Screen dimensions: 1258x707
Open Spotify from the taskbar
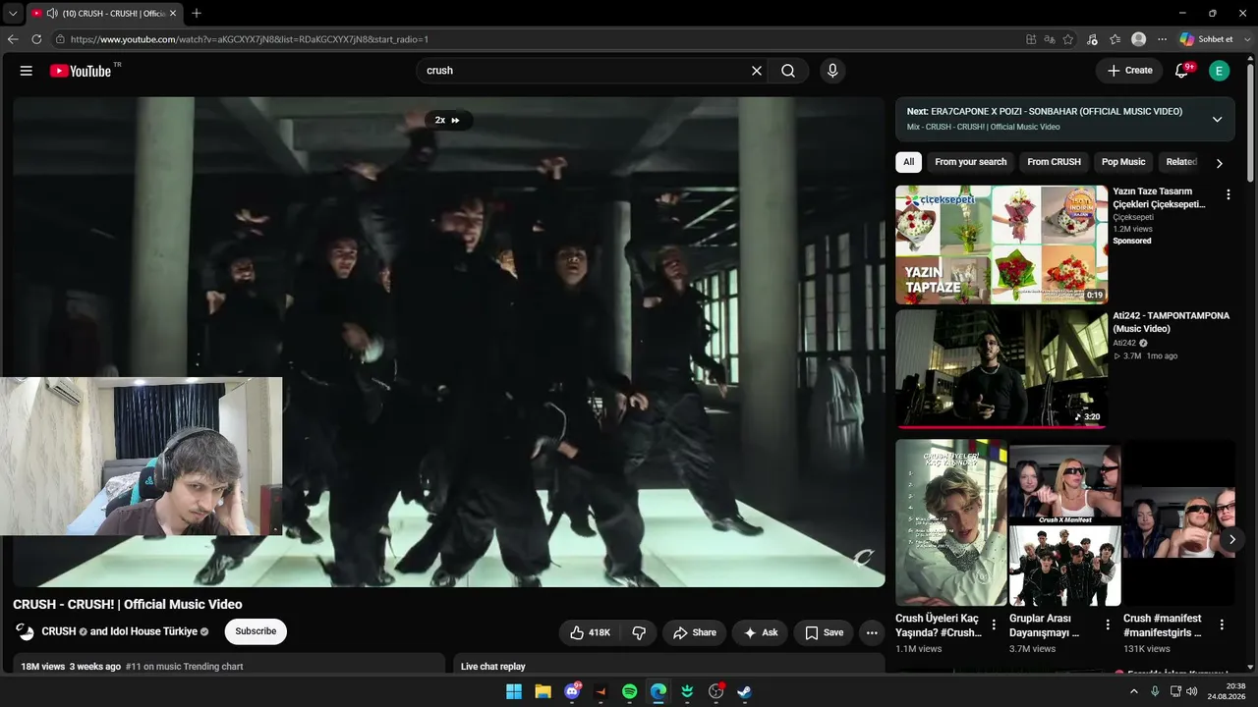pyautogui.click(x=630, y=691)
